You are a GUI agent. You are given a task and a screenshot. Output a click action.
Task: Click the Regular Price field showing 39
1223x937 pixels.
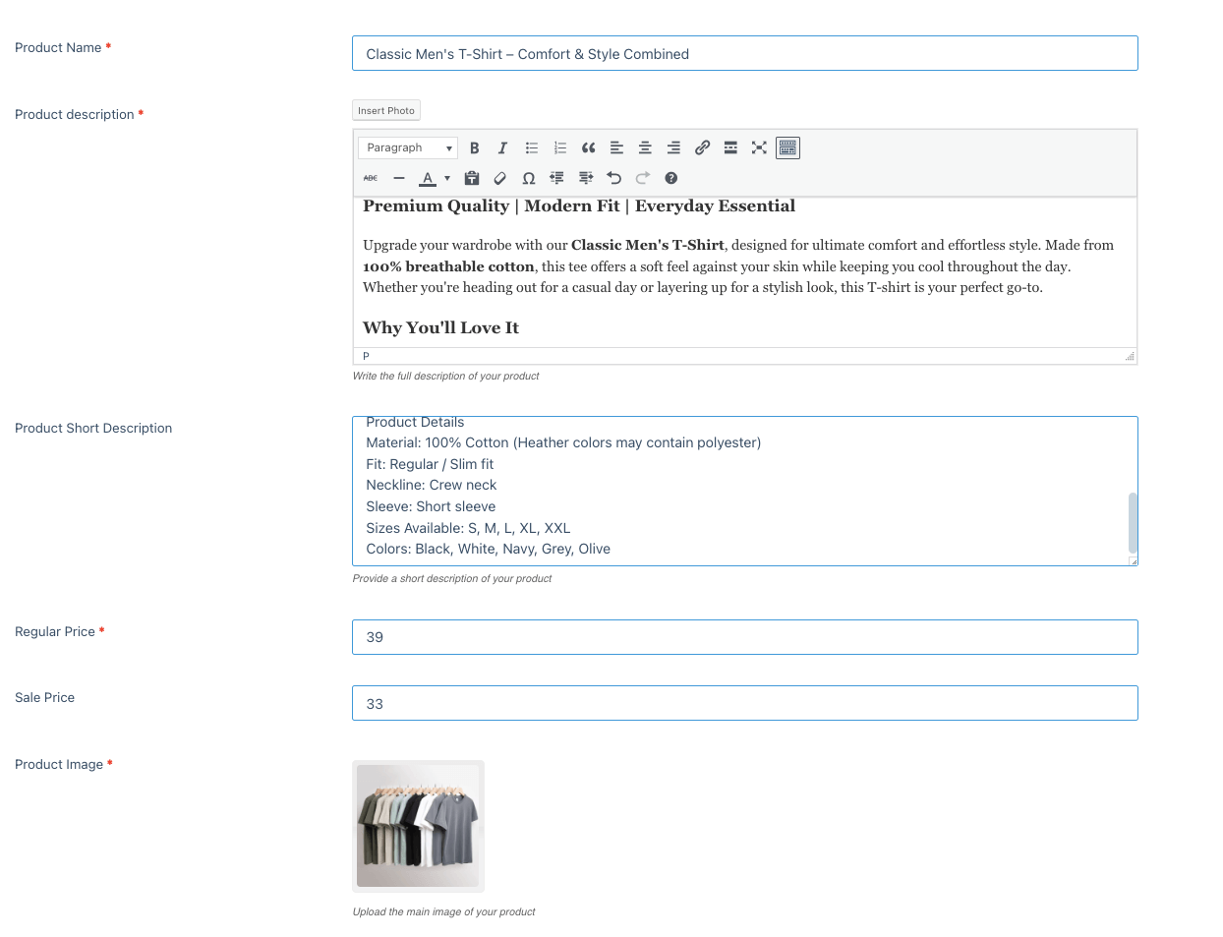click(745, 637)
